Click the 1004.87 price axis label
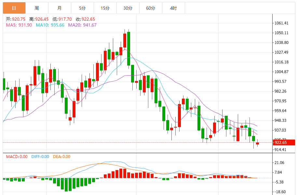297x195 pixels. pyautogui.click(x=281, y=72)
